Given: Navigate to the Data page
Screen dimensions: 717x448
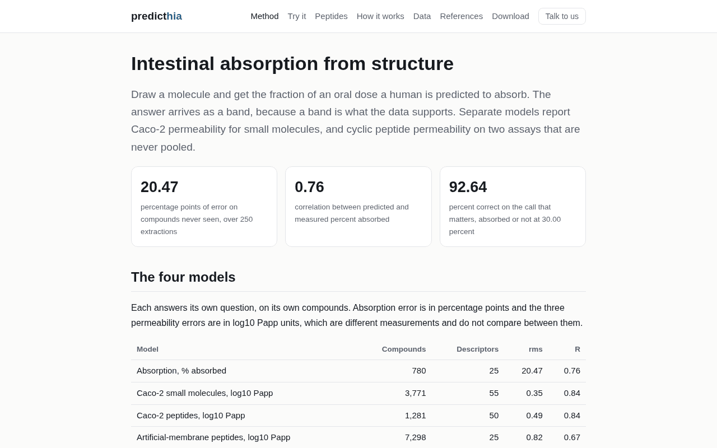Looking at the screenshot, I should coord(422,16).
